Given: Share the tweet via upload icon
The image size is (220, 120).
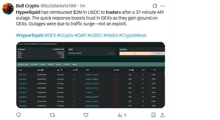Looking at the screenshot, I should click(162, 115).
